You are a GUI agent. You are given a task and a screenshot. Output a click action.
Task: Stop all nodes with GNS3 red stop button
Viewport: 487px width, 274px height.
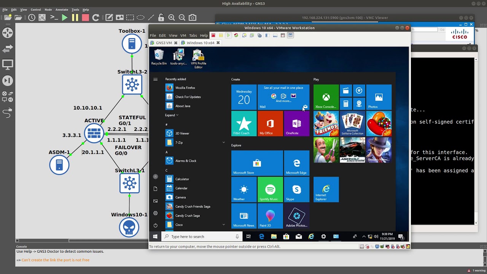click(85, 18)
